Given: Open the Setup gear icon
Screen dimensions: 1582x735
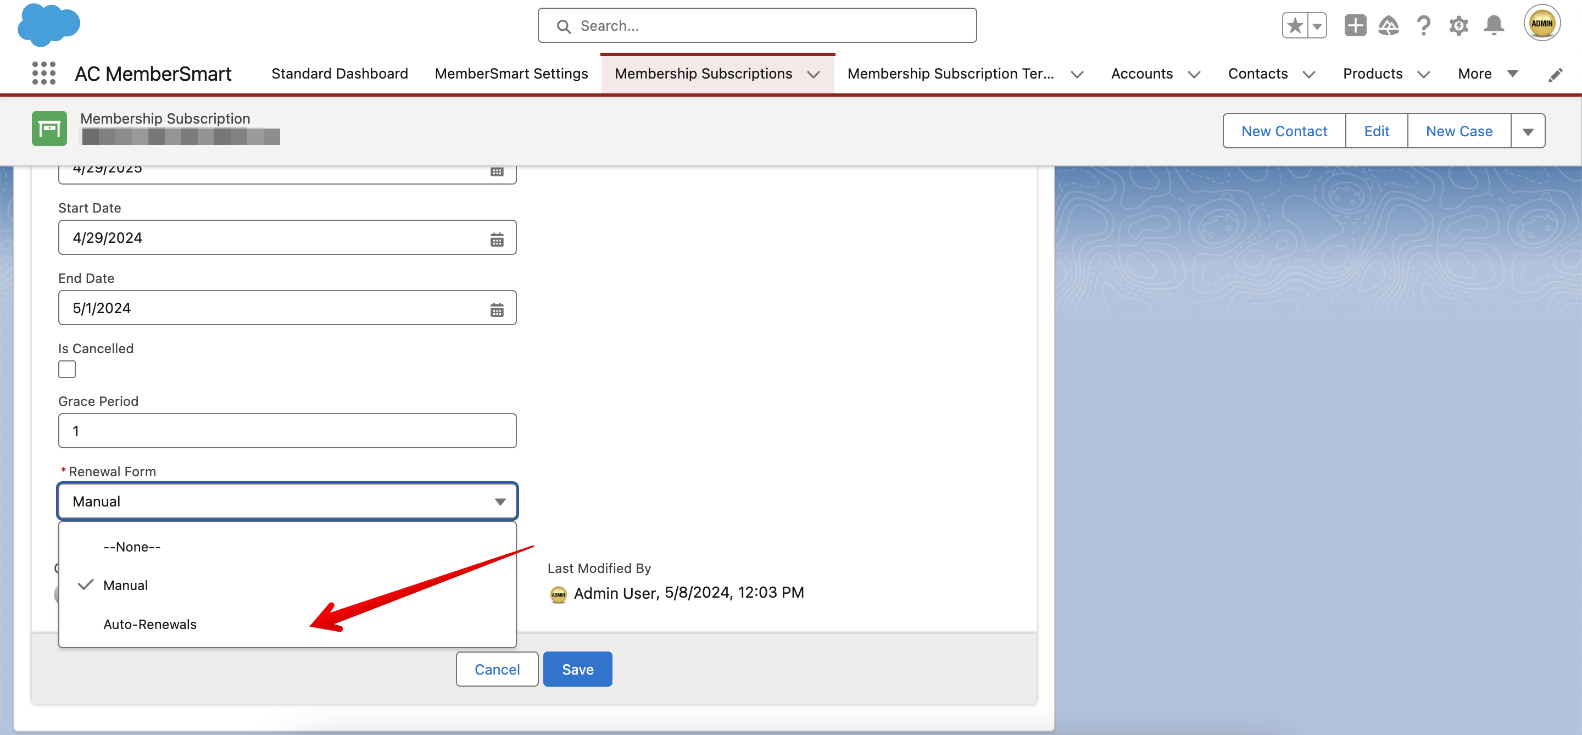Looking at the screenshot, I should point(1458,26).
